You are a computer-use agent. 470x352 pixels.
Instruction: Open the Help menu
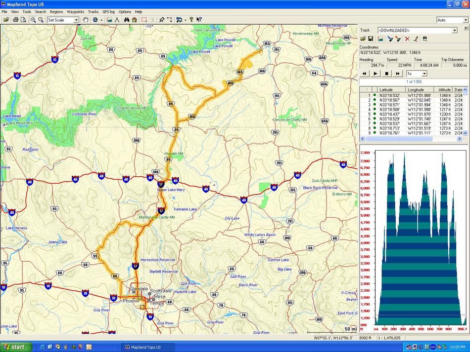point(139,12)
